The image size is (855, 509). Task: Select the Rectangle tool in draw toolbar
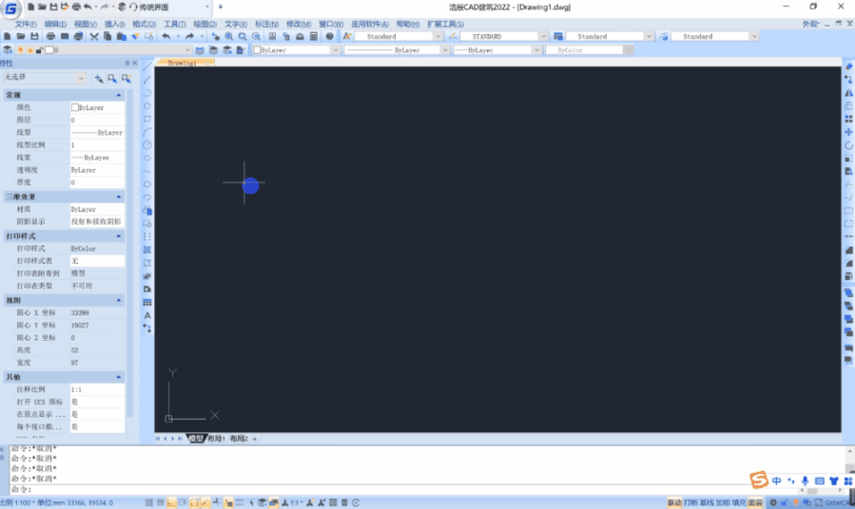pos(147,119)
